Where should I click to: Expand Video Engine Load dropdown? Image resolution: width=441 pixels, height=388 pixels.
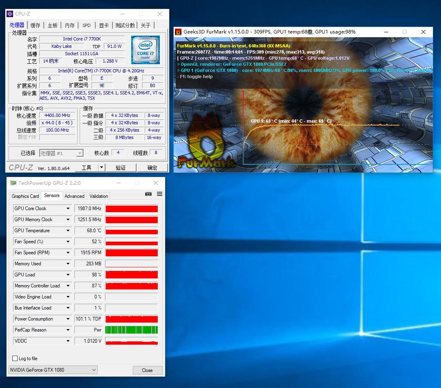[x=68, y=297]
